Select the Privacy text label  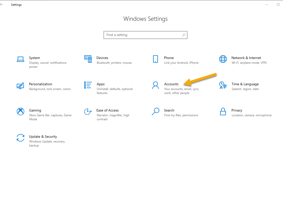pos(237,110)
